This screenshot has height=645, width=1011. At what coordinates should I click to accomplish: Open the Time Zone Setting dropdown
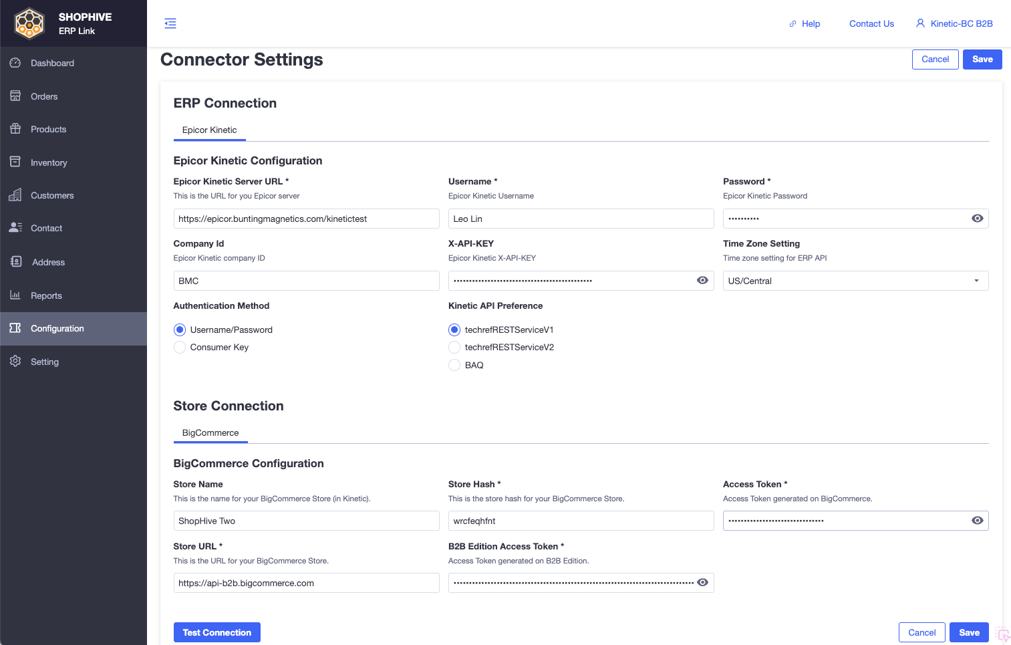[855, 281]
